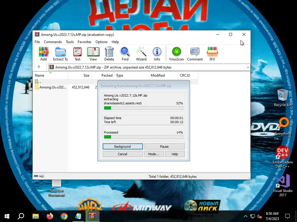297x222 pixels.
Task: Cancel the extraction
Action: [x=123, y=154]
